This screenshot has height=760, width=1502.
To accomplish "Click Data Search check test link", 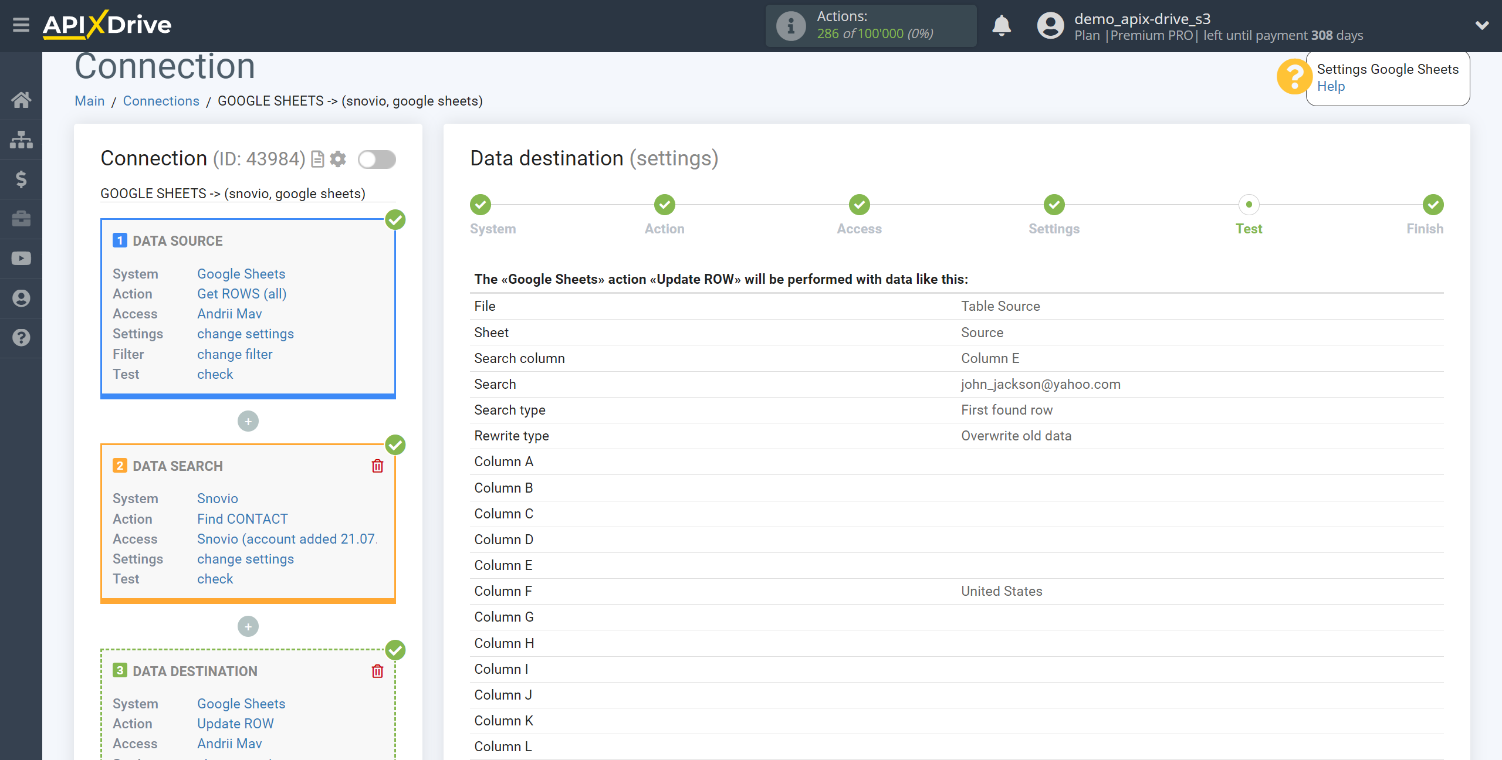I will click(215, 579).
